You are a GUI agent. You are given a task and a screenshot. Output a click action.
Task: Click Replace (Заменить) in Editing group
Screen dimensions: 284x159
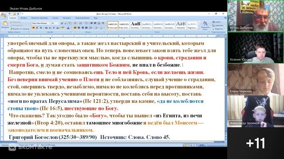pyautogui.click(x=218, y=26)
